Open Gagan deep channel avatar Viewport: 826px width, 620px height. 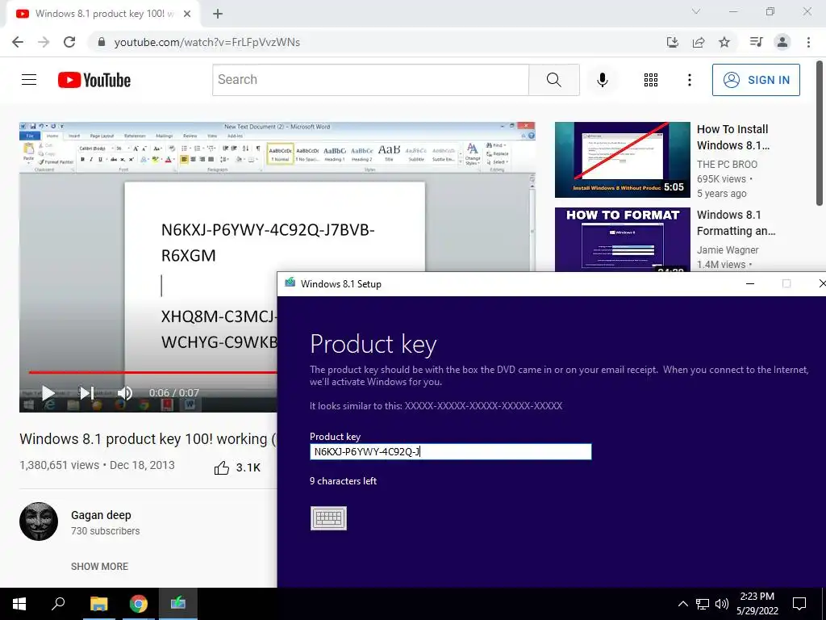[x=39, y=522]
